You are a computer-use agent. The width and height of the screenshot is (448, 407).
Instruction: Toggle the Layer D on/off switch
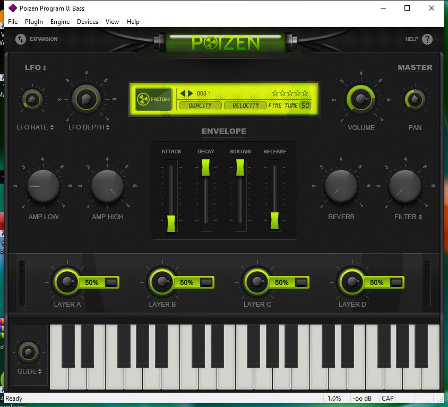[395, 282]
